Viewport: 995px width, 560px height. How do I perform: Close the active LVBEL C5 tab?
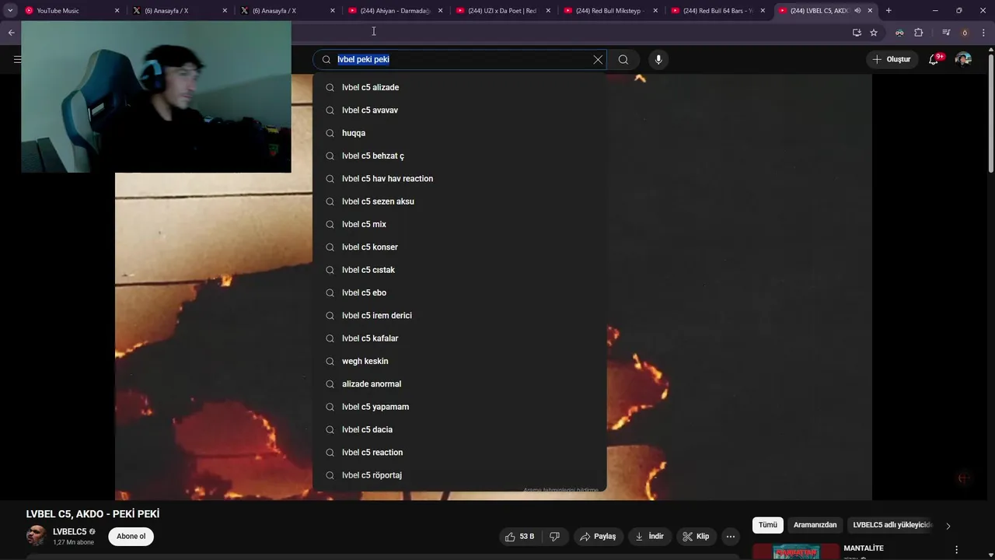870,11
